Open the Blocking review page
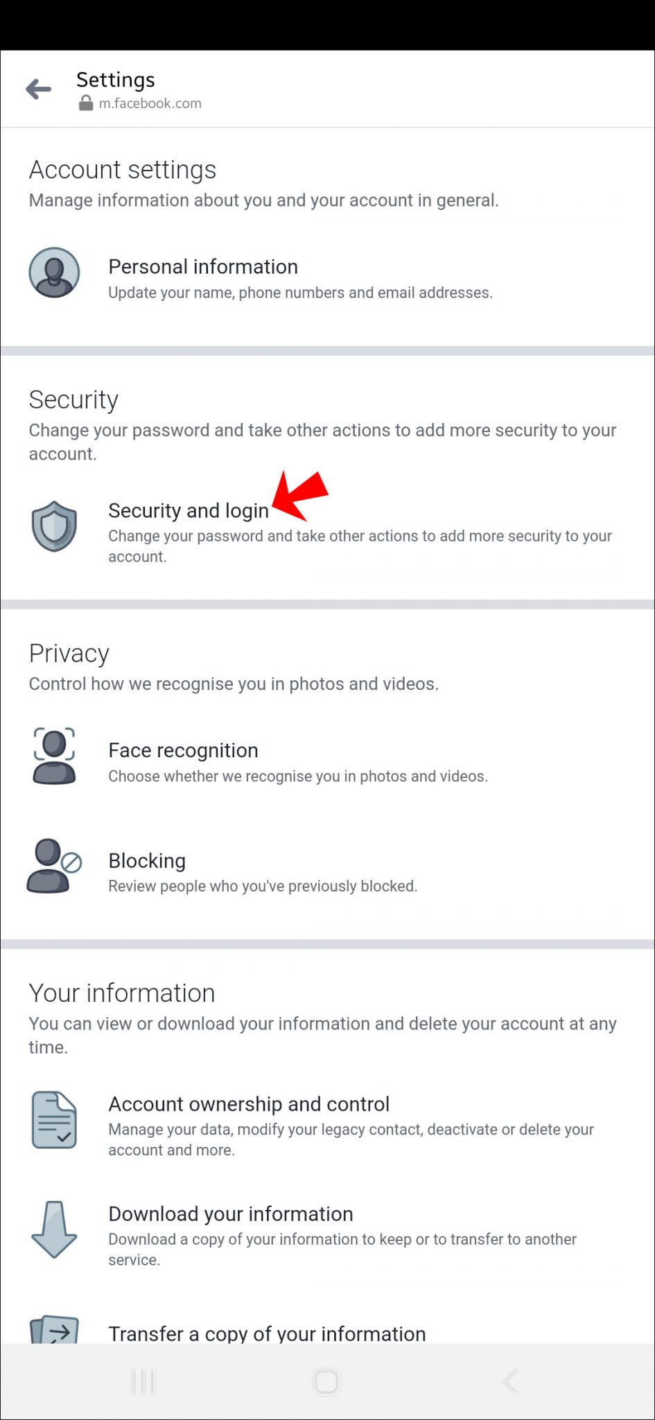The height and width of the screenshot is (1420, 655). (146, 860)
